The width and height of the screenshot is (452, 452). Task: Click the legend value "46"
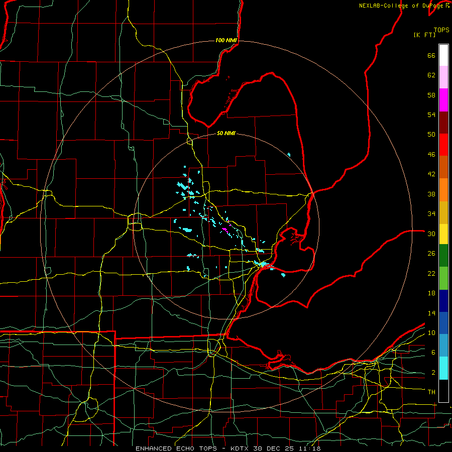431,155
